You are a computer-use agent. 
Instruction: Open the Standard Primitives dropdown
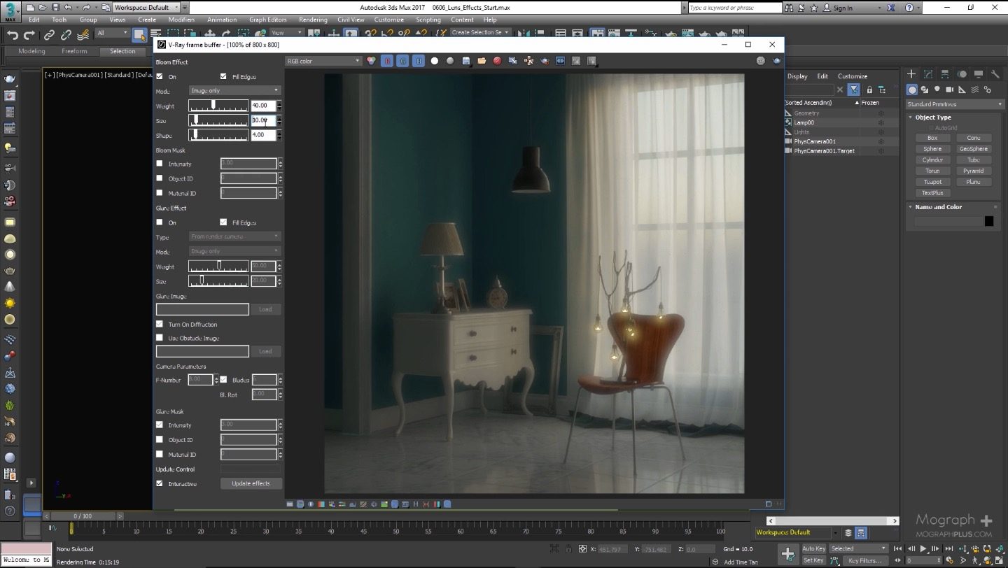tap(954, 104)
